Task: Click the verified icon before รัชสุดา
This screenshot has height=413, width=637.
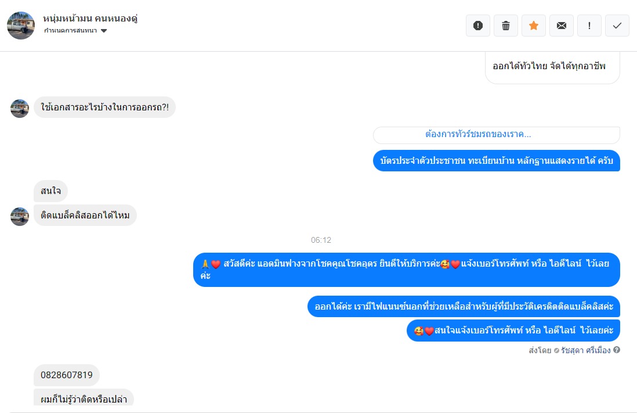Action: click(556, 350)
